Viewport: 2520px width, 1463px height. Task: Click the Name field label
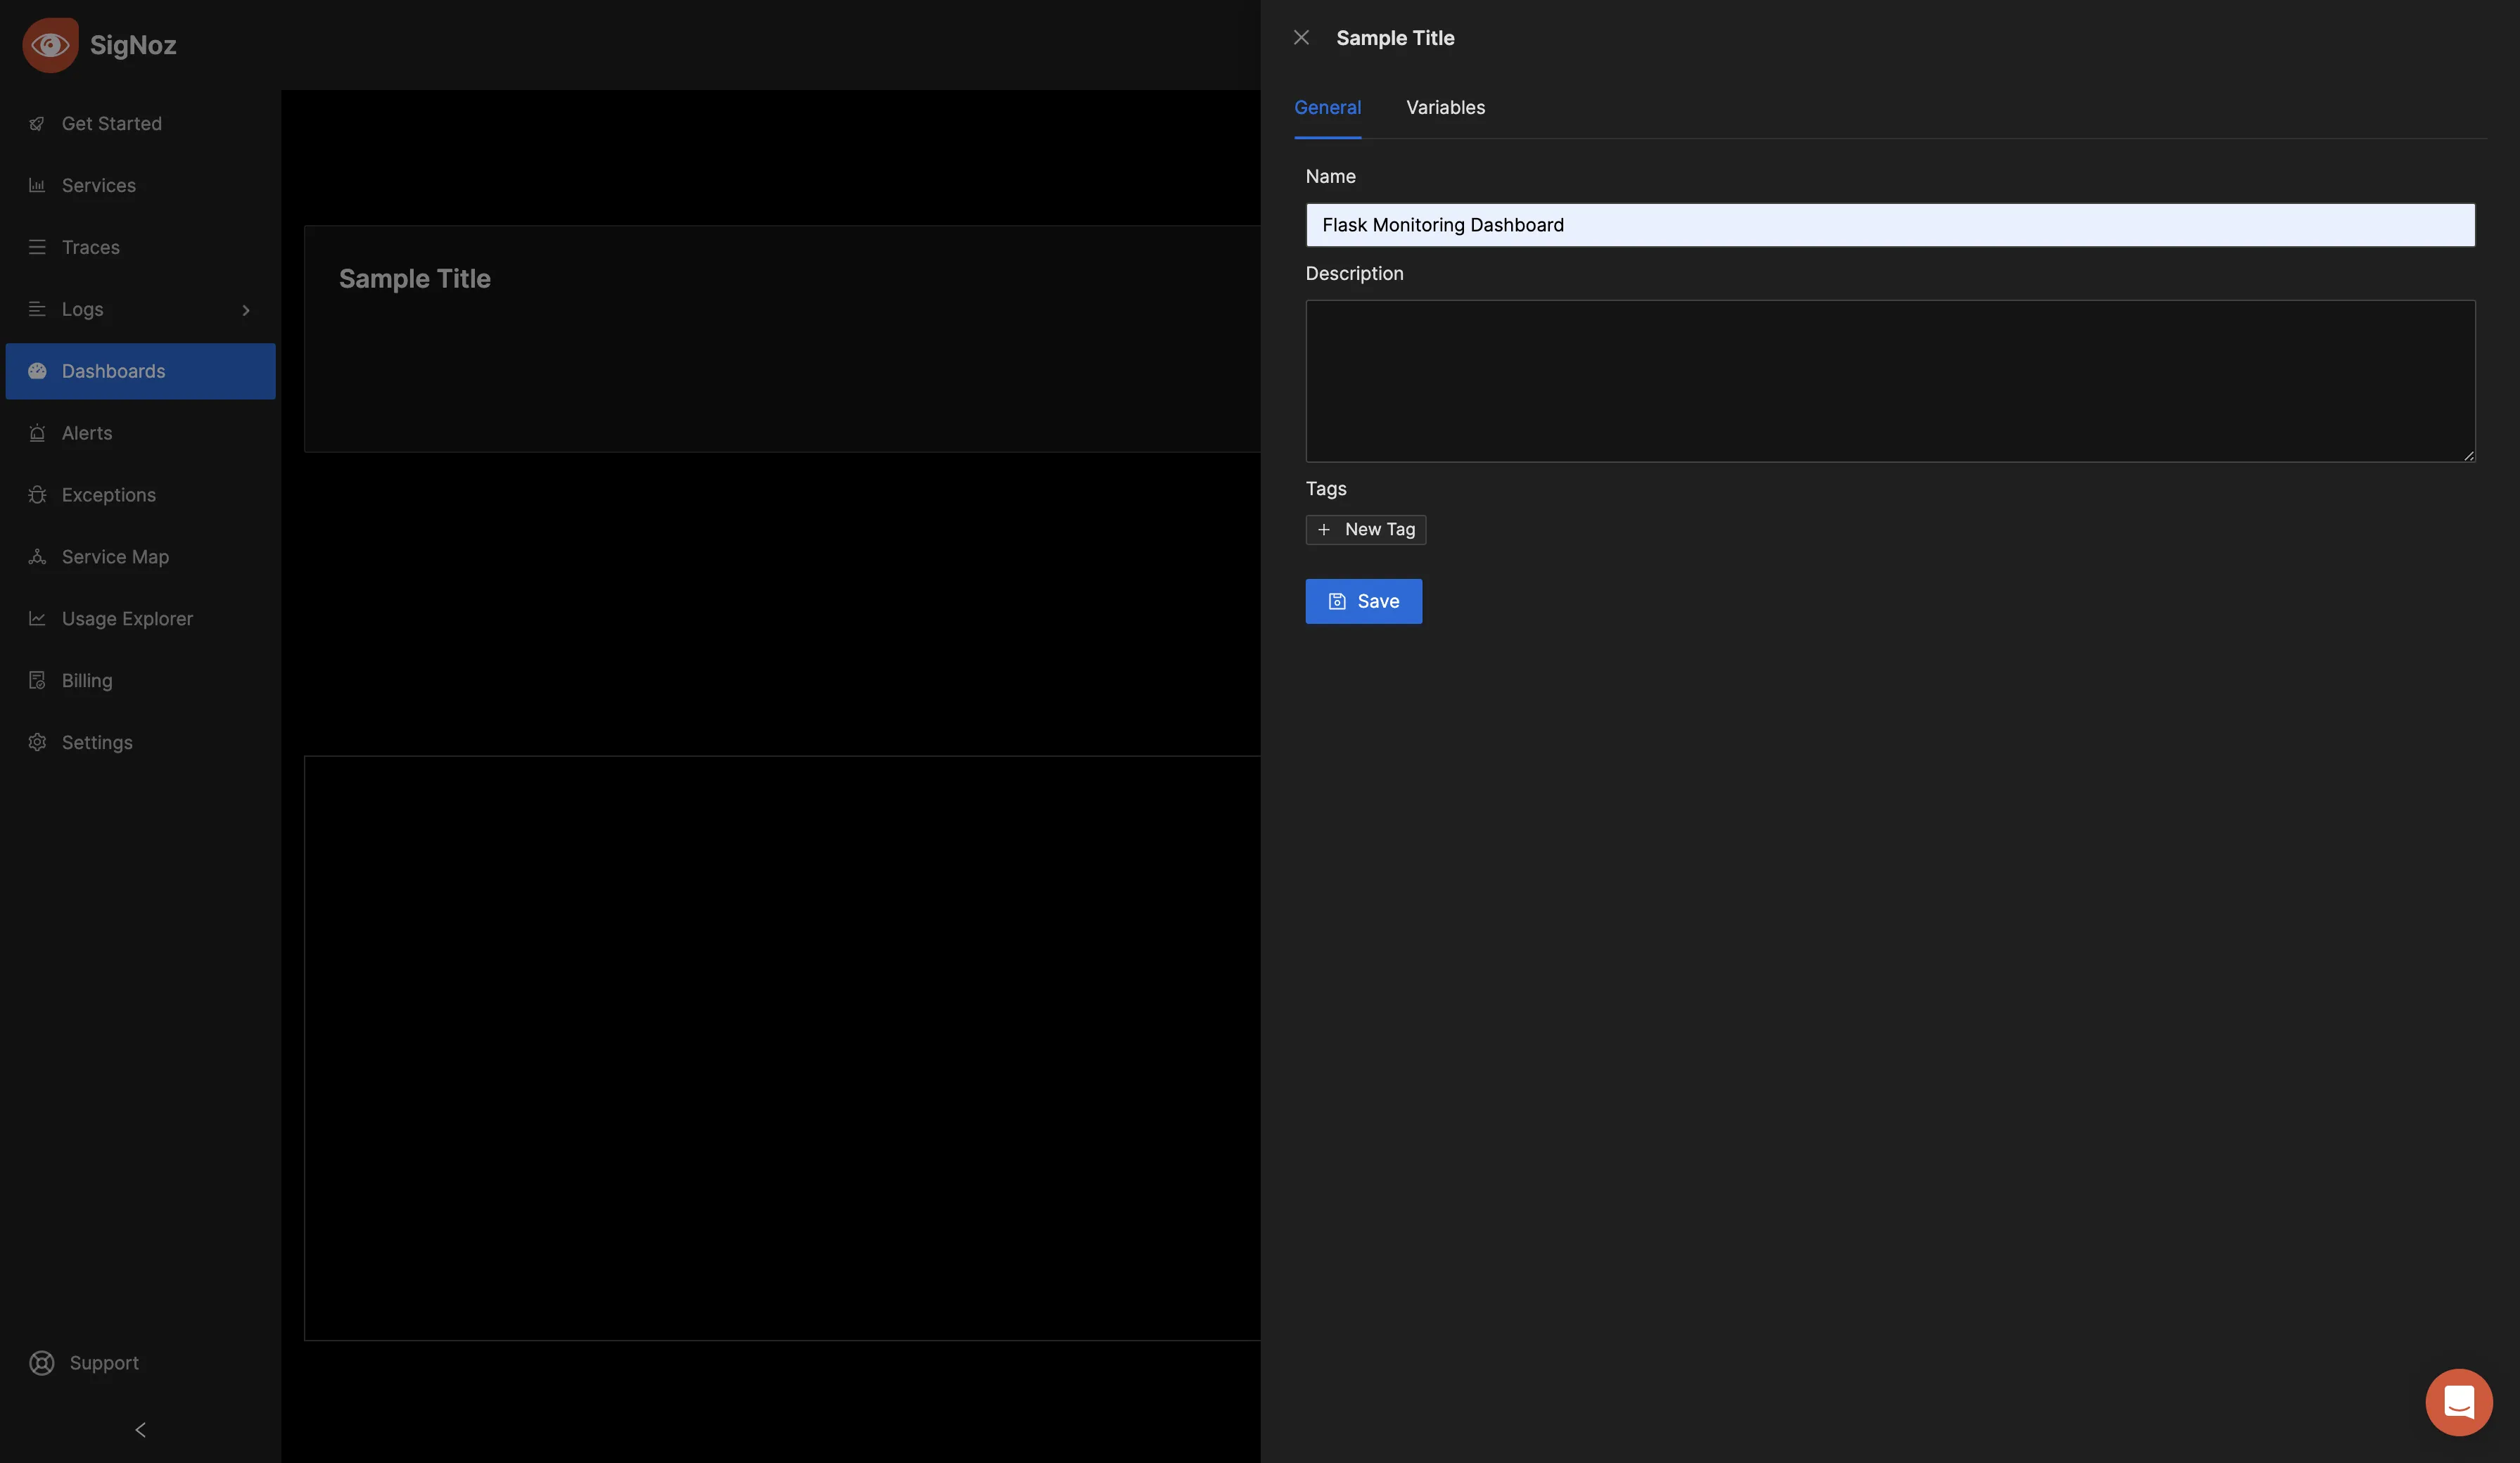pos(1330,177)
